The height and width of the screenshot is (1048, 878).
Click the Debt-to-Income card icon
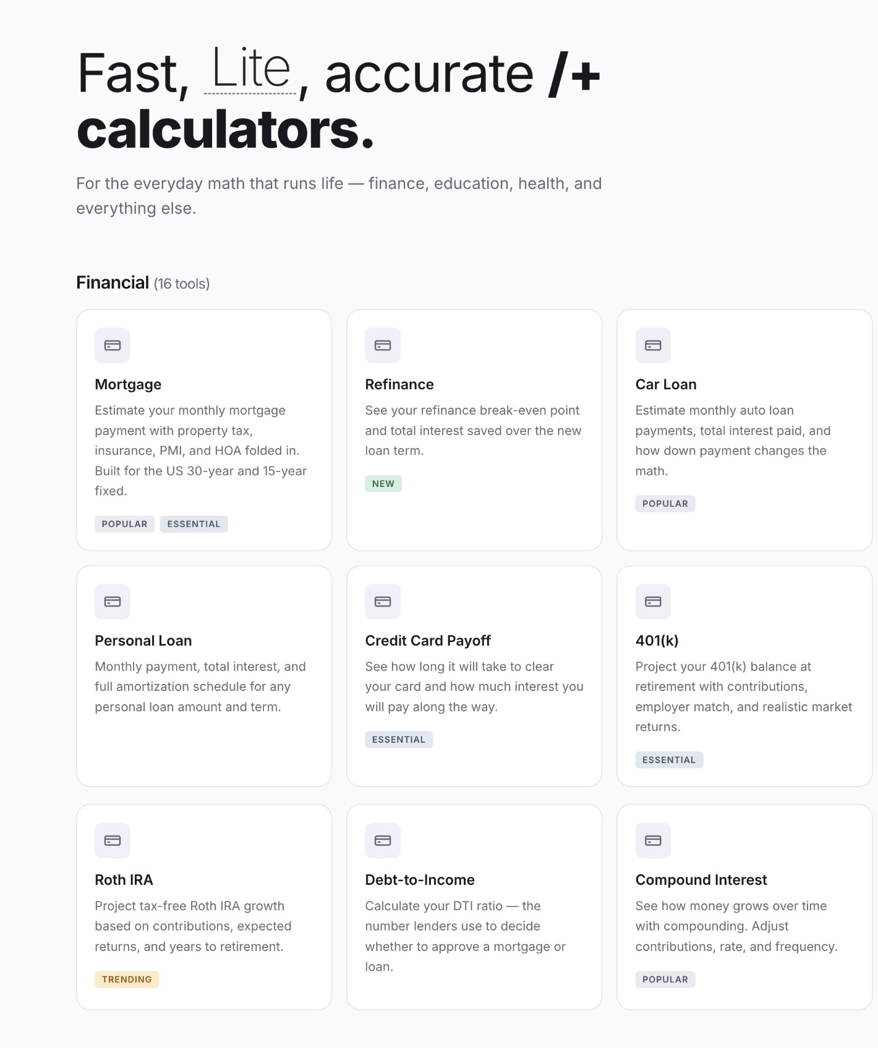(383, 840)
